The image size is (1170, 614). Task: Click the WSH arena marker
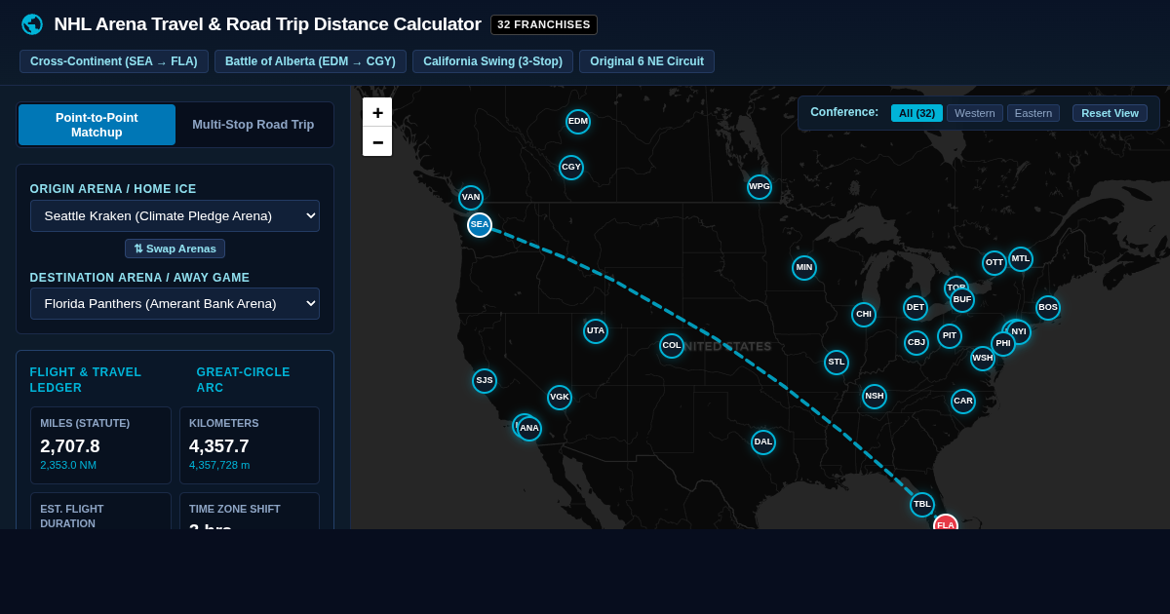click(x=983, y=359)
